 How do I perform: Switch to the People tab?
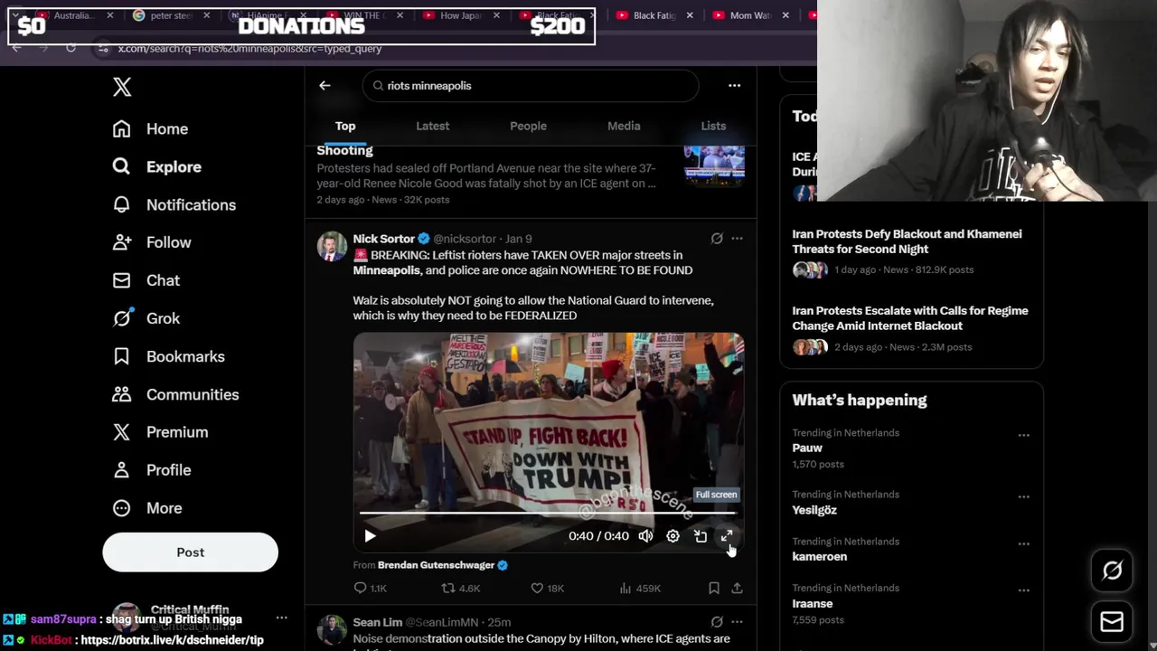click(x=528, y=126)
